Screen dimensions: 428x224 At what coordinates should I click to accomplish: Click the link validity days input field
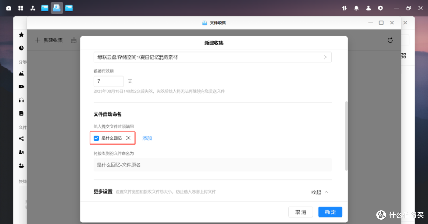(x=108, y=81)
